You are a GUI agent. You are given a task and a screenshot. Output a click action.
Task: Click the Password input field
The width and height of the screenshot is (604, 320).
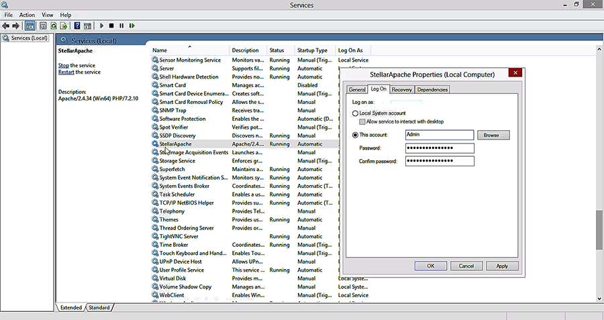(440, 148)
